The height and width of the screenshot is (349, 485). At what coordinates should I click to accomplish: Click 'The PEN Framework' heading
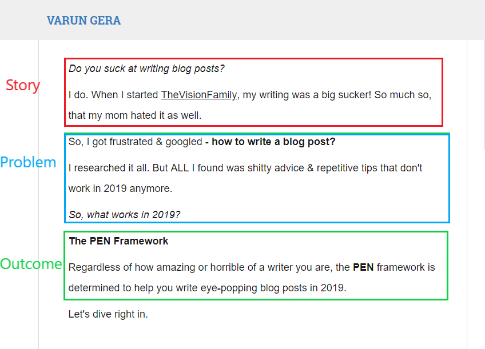[118, 241]
